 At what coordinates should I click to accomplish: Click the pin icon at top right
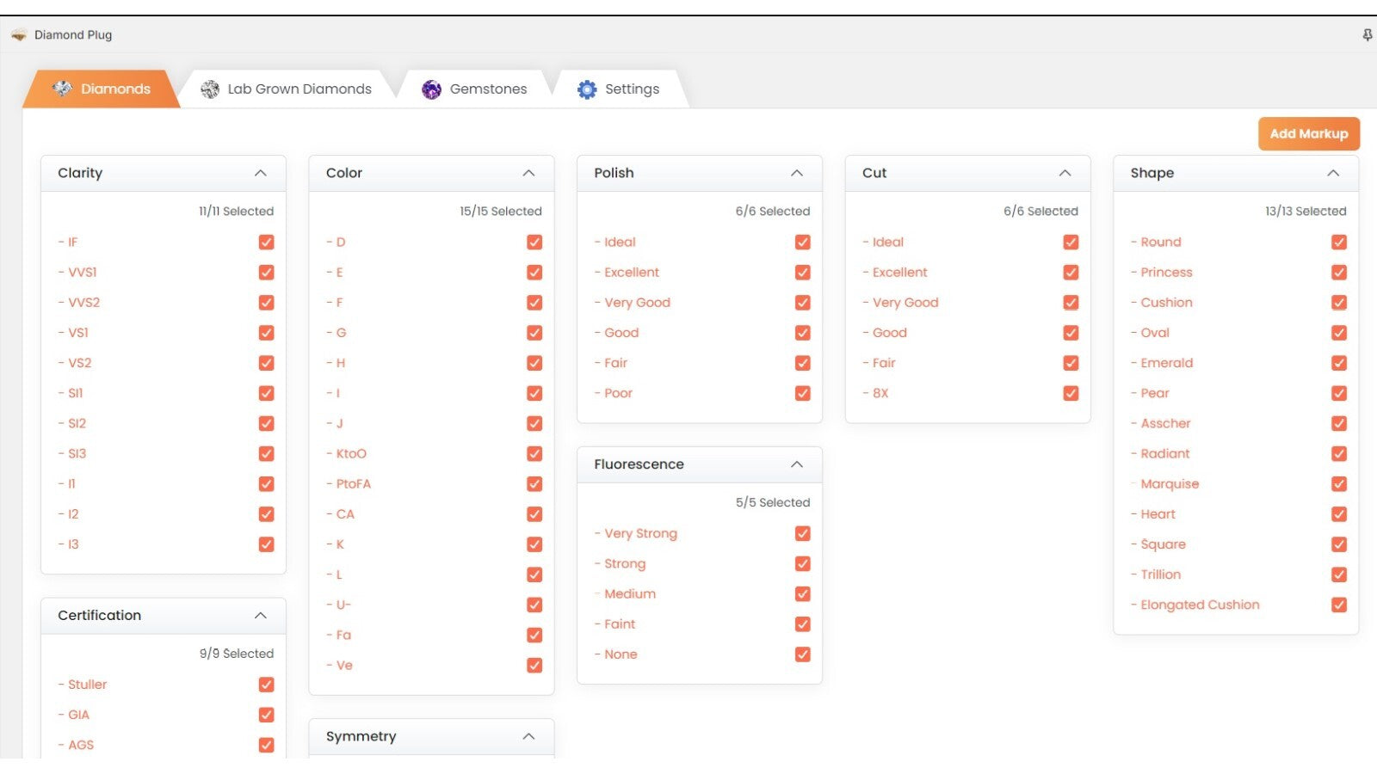pyautogui.click(x=1367, y=35)
